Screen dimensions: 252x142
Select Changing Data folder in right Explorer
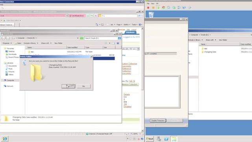(x=210, y=52)
